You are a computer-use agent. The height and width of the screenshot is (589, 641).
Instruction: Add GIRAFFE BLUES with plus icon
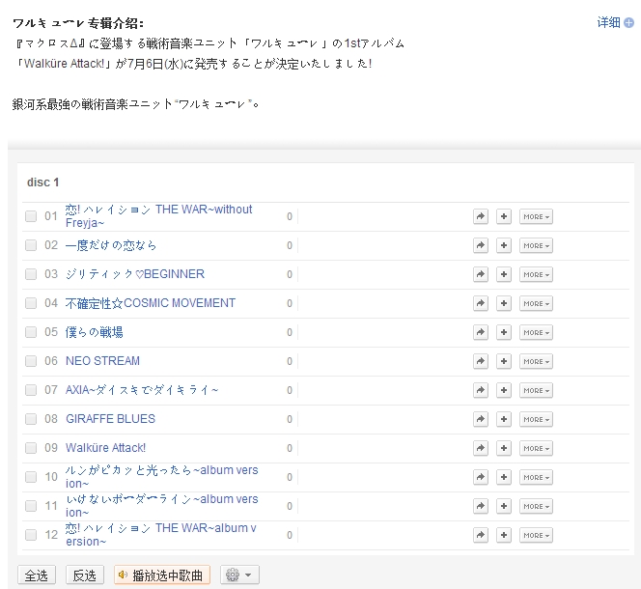[x=504, y=419]
